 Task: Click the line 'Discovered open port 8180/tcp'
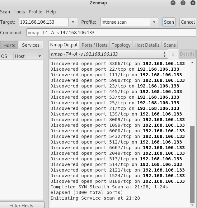pos(117,181)
